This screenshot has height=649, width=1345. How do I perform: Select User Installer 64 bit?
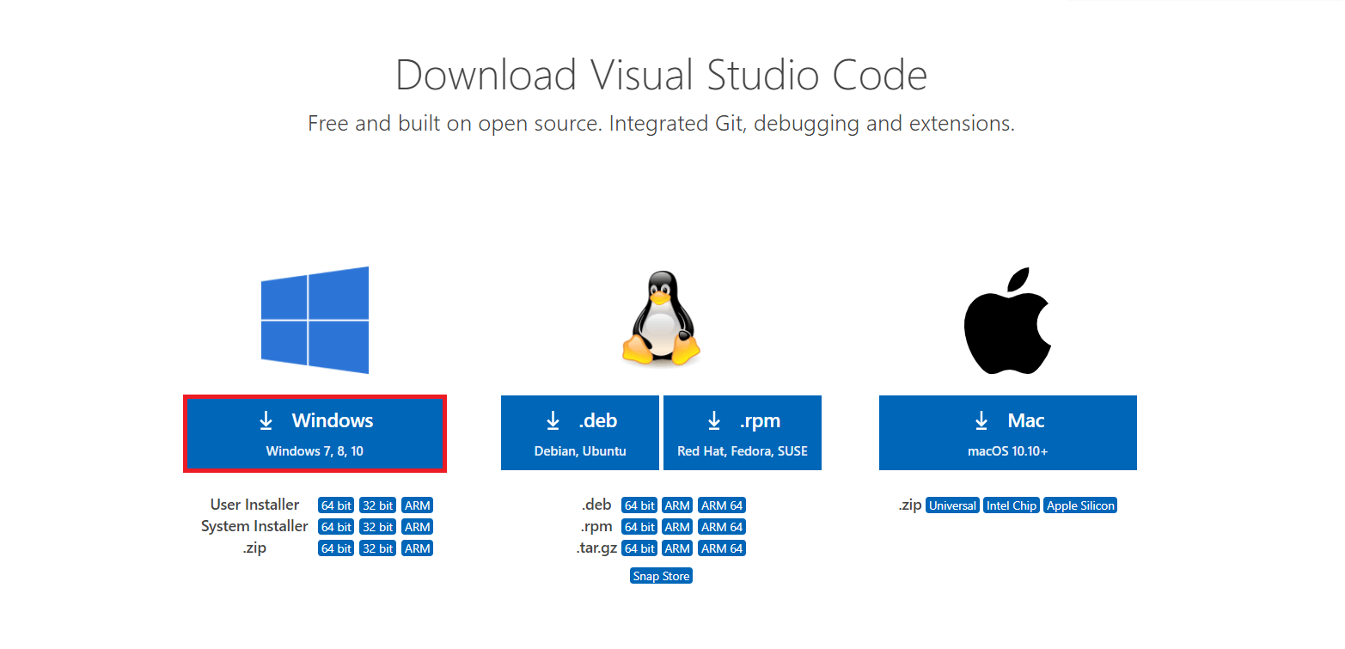[x=337, y=505]
